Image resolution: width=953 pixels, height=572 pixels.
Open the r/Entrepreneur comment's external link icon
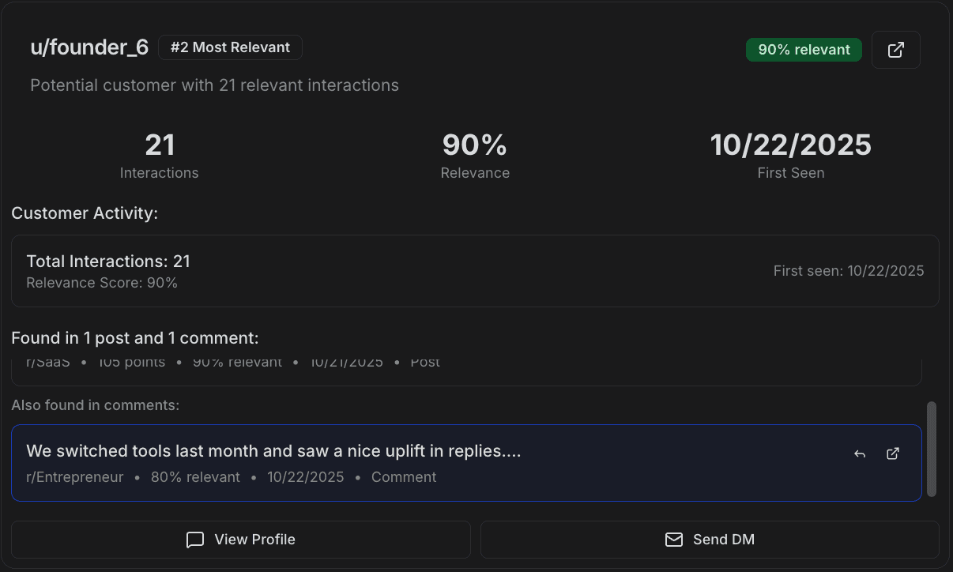point(893,453)
